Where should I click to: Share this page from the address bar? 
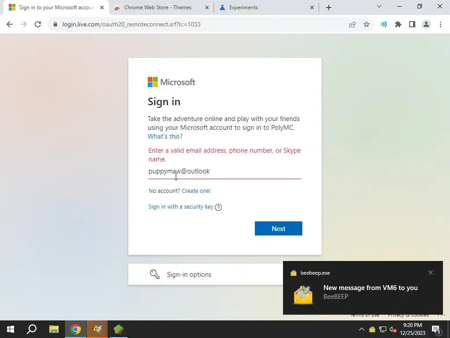[352, 25]
